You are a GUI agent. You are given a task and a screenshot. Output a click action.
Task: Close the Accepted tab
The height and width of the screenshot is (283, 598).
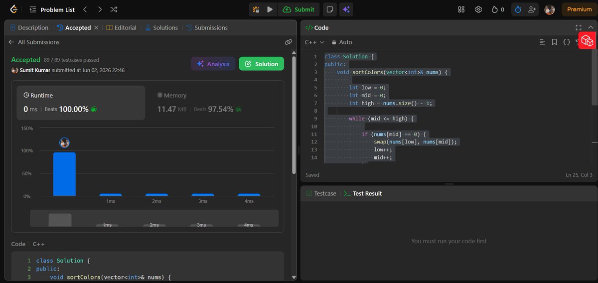coord(96,28)
